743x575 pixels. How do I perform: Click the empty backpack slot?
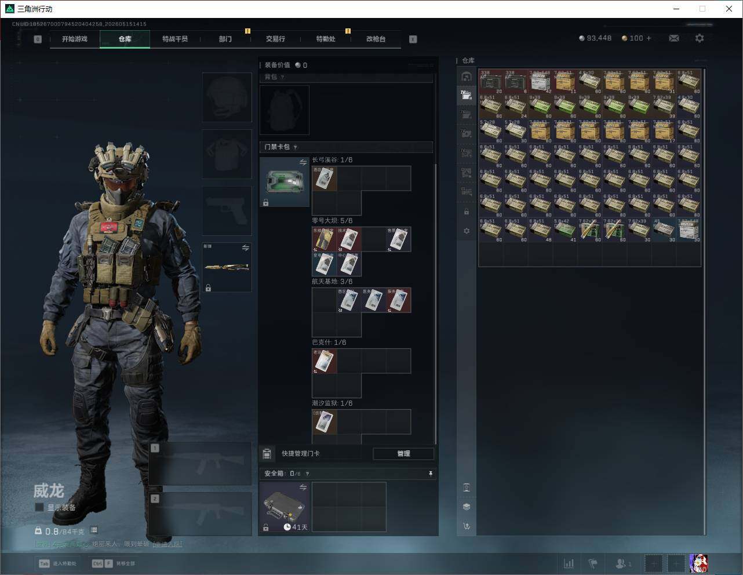(285, 110)
